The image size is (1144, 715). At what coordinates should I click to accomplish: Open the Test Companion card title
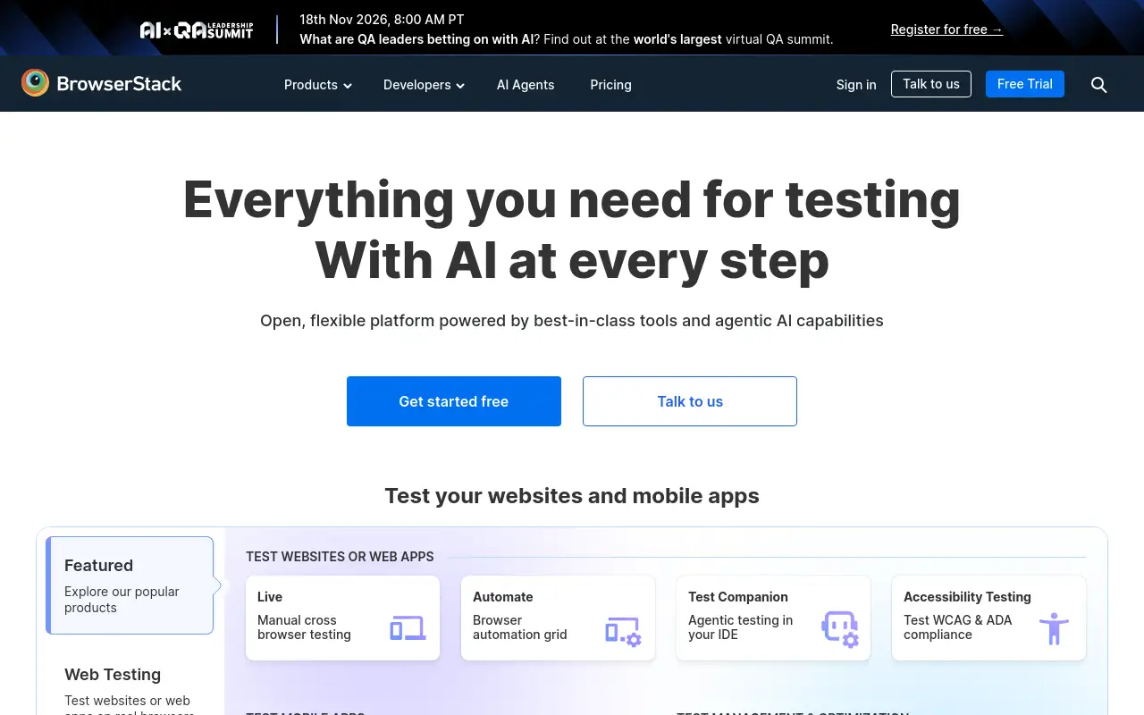[x=738, y=597]
